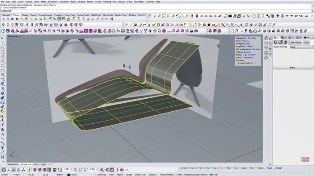Image resolution: width=314 pixels, height=176 pixels.
Task: Click the T-spline Display button
Action: 295,42
